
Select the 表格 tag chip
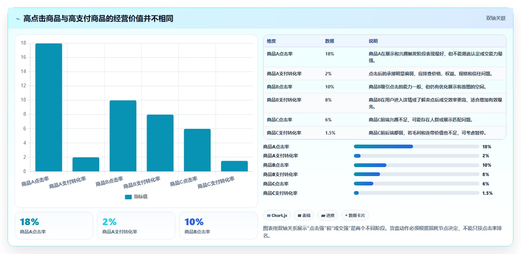(x=304, y=215)
